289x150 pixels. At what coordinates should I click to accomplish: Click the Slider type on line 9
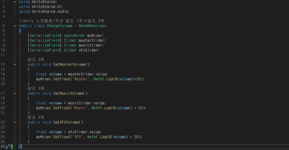tap(70, 45)
